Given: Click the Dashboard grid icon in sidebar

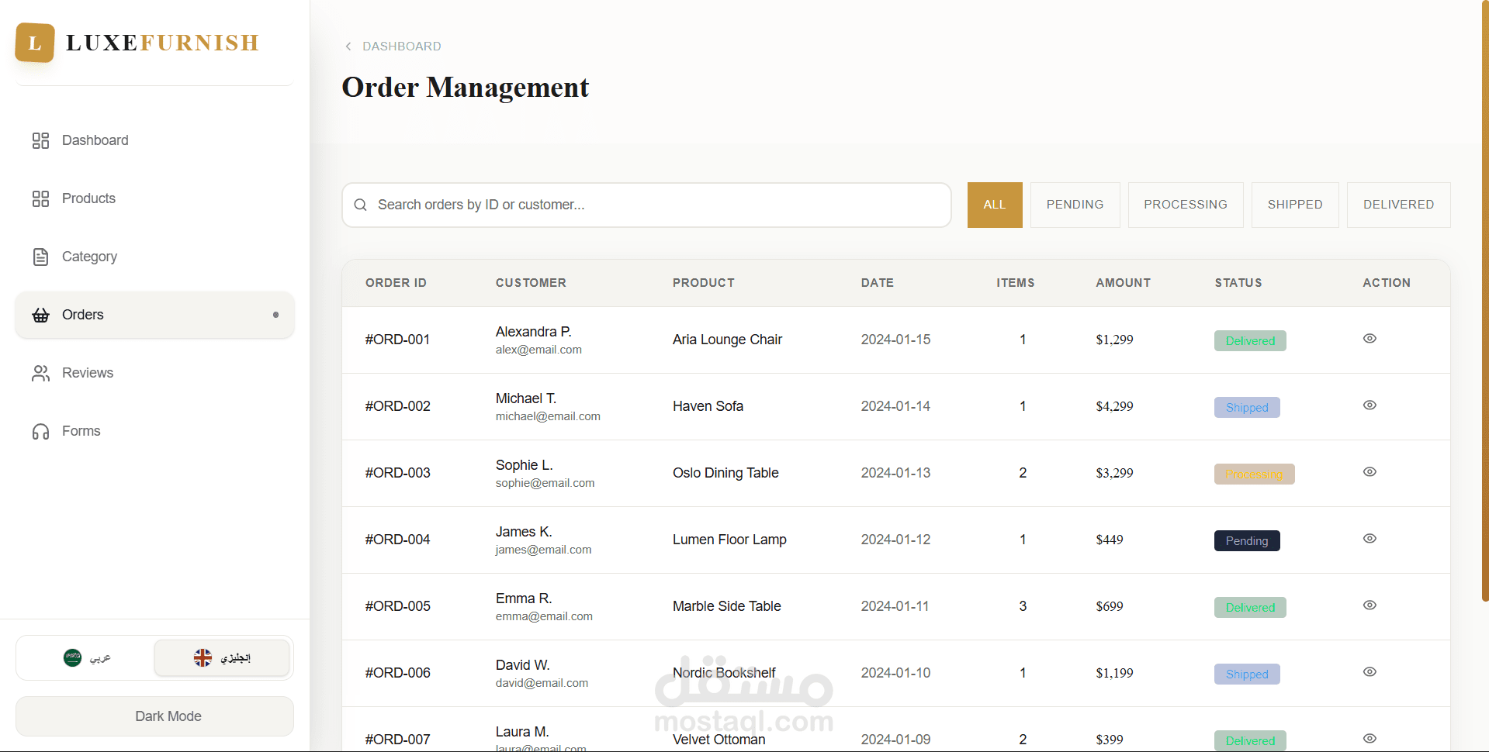Looking at the screenshot, I should (x=40, y=140).
